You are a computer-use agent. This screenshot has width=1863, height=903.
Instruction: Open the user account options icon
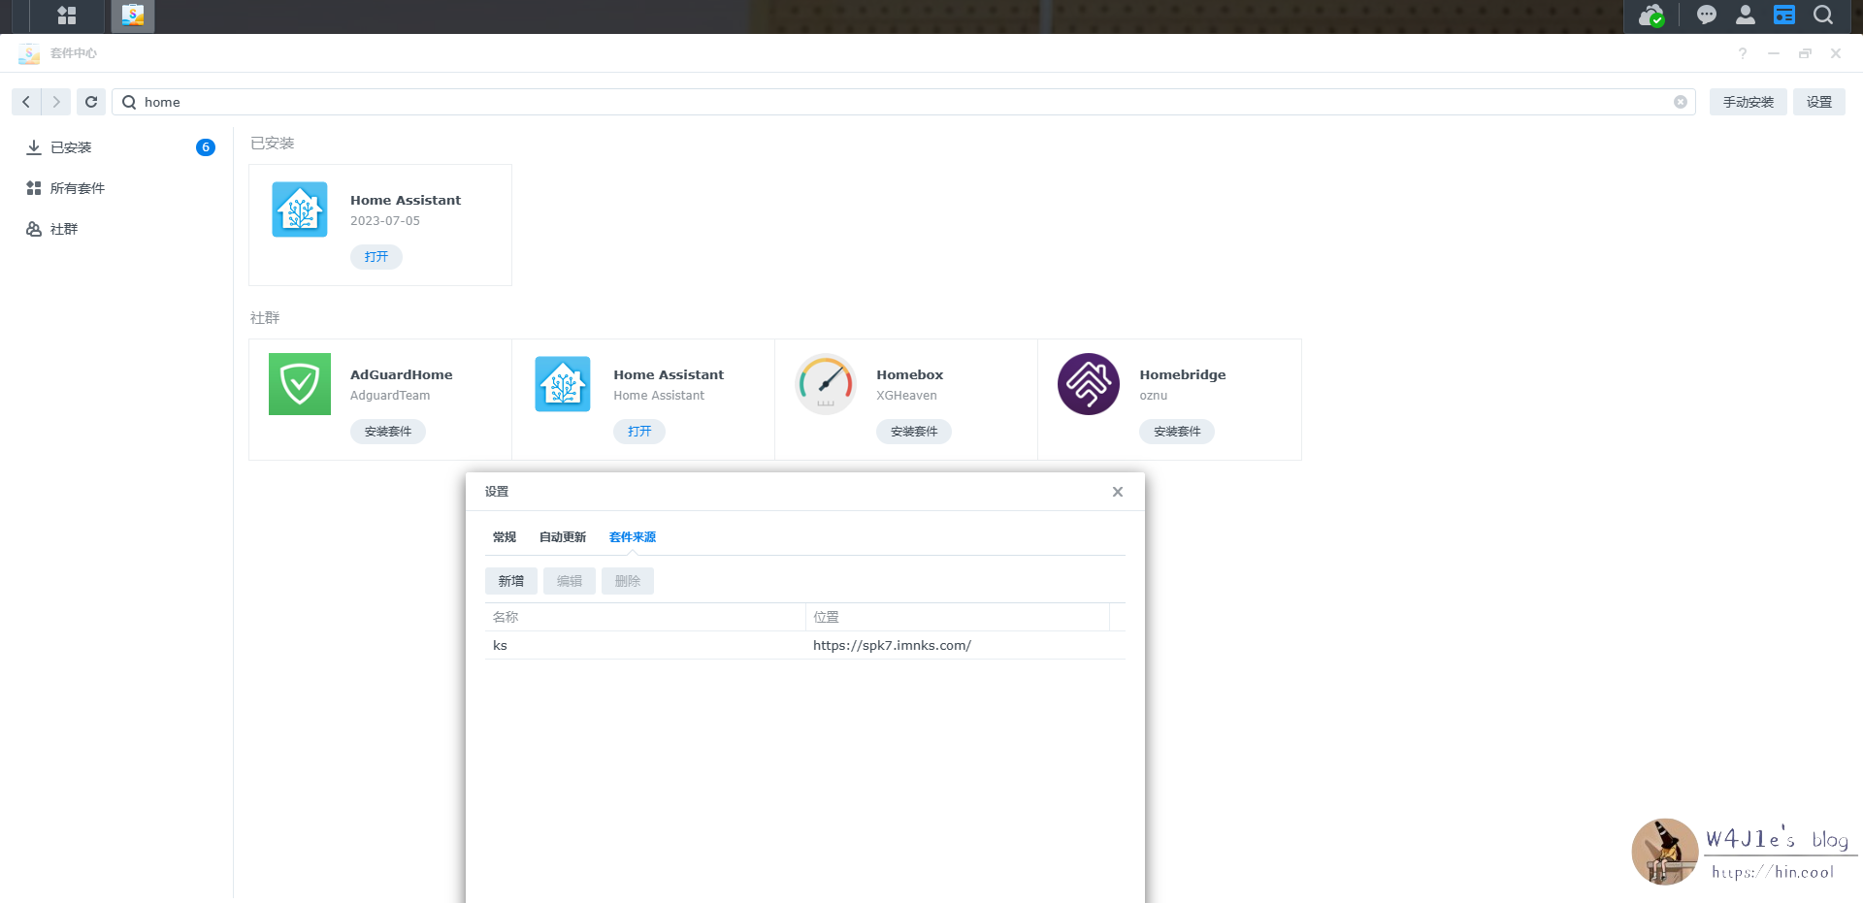click(1745, 16)
